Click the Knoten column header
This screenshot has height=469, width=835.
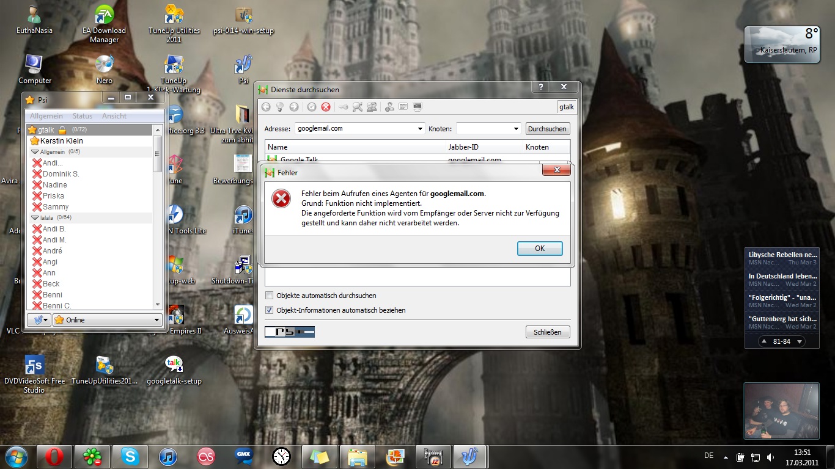coord(546,147)
